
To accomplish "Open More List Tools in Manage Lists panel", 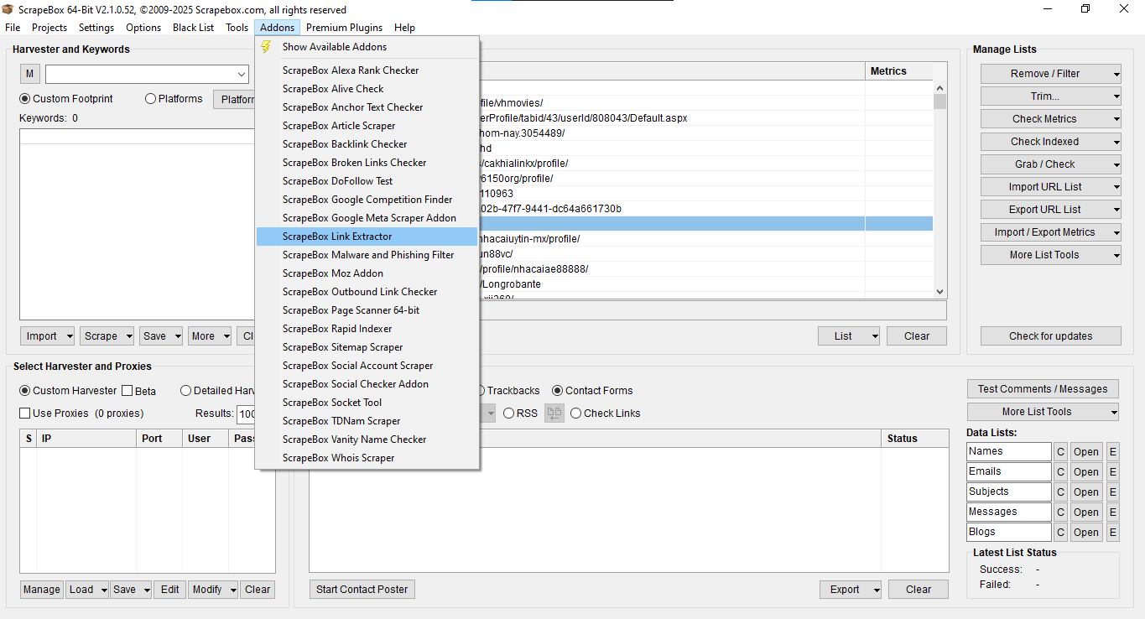I will pyautogui.click(x=1051, y=255).
